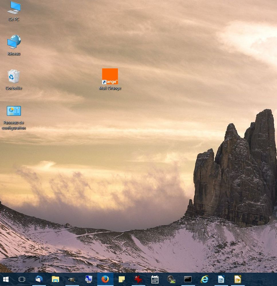Open LibreOffice Writer from the taskbar
The height and width of the screenshot is (286, 277).
pos(221,279)
